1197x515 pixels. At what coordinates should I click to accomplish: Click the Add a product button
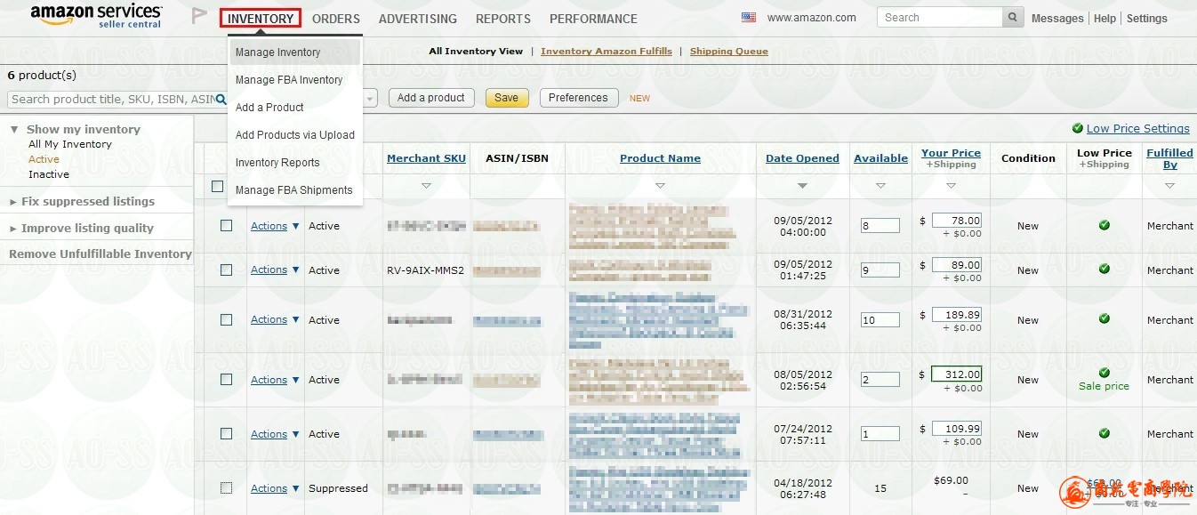pyautogui.click(x=431, y=98)
